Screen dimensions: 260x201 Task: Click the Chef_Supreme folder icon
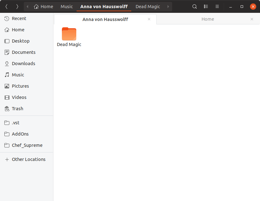(7, 145)
